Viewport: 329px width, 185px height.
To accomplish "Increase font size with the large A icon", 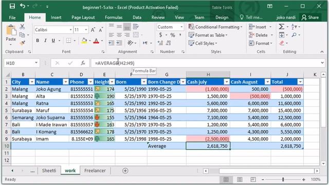I will pos(93,30).
